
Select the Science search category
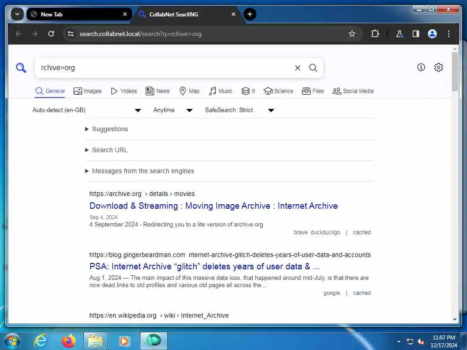click(x=278, y=91)
